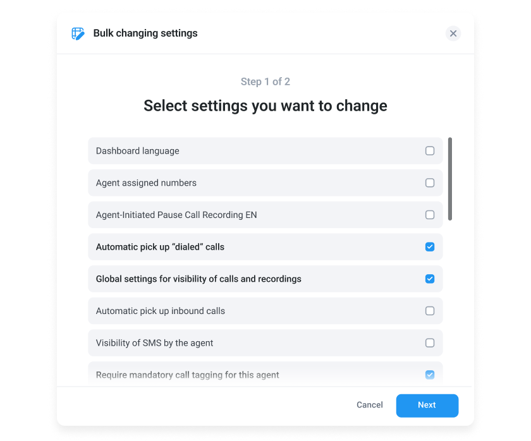The image size is (531, 441).
Task: Close the Bulk changing settings dialog
Action: click(x=453, y=33)
